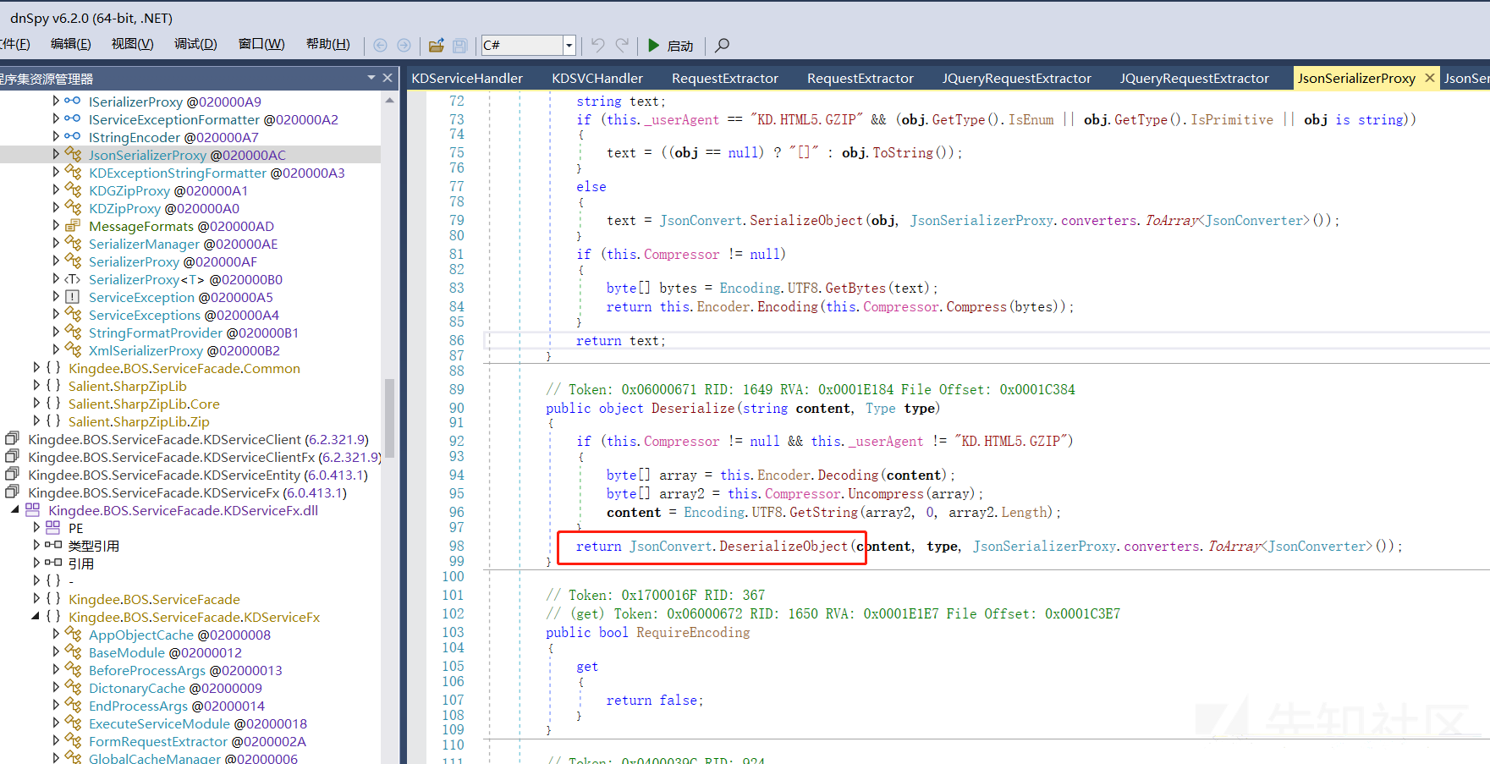Select KDZipProxy @020000A0 in tree
This screenshot has height=764, width=1490.
[164, 208]
